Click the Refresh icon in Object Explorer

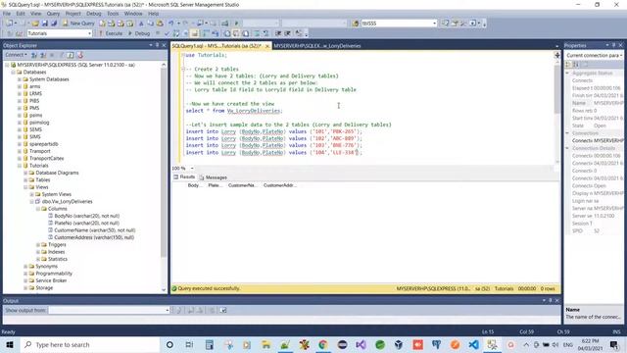tap(70, 55)
